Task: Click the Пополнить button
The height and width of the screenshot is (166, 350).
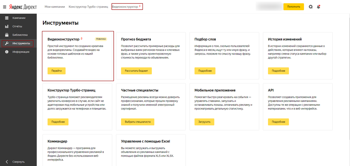Action: 294,7
